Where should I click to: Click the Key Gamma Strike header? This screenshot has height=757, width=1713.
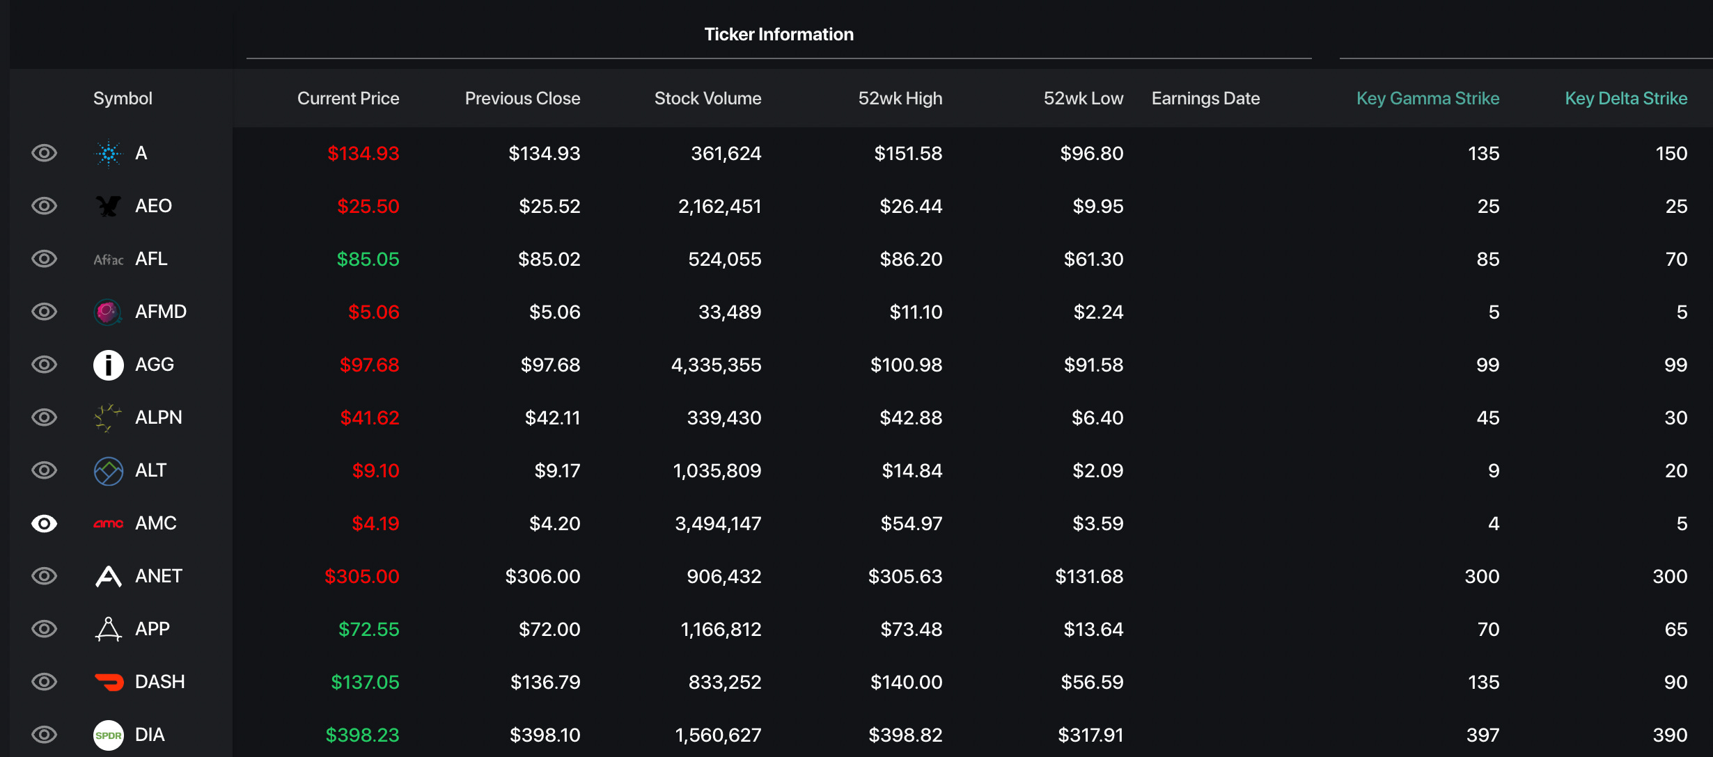click(1427, 98)
